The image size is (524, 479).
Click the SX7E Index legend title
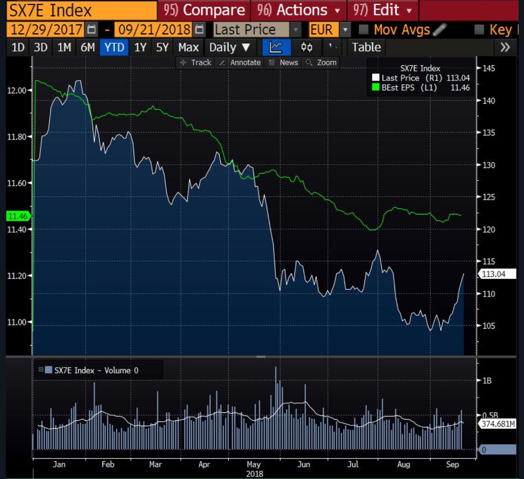click(420, 69)
